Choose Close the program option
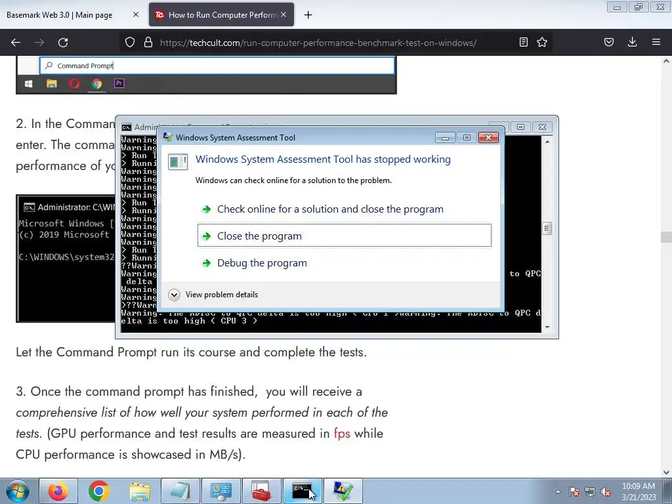Viewport: 672px width, 504px height. tap(344, 236)
